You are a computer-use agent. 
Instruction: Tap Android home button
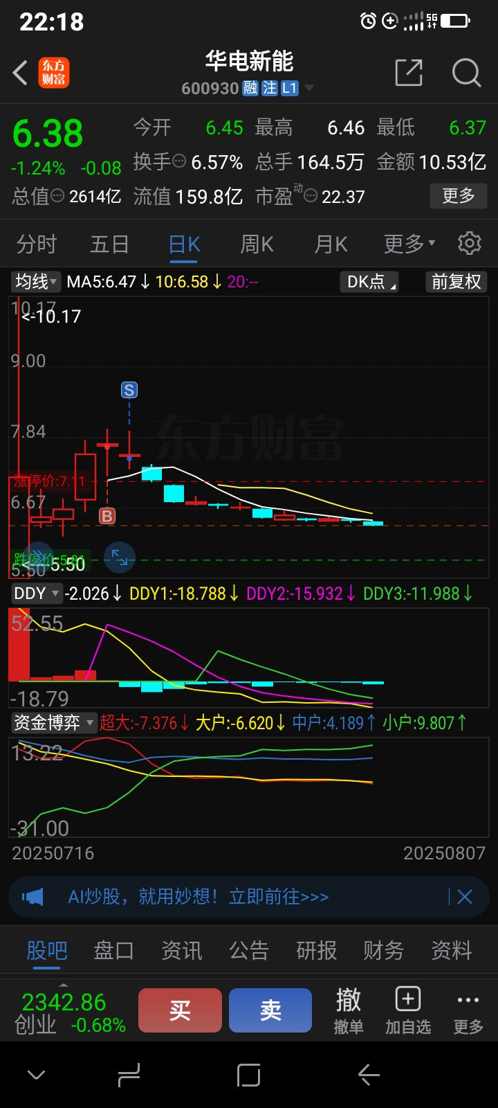pyautogui.click(x=248, y=1075)
